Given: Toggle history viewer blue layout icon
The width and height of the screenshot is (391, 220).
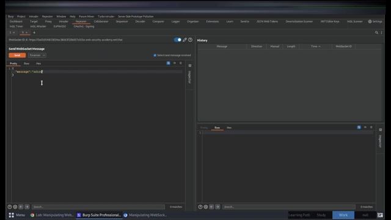Looking at the screenshot, I should 359,127.
